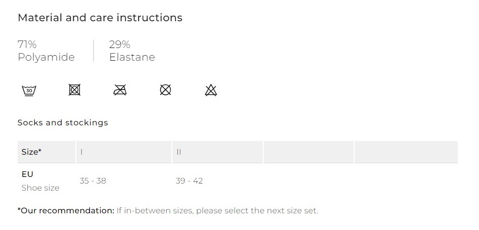
Task: Click the Shoe size row sublabel
Action: click(x=40, y=188)
